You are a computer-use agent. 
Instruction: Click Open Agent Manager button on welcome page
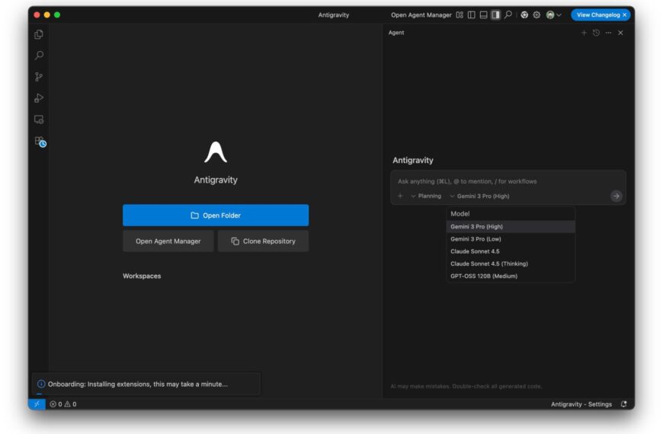pyautogui.click(x=168, y=241)
